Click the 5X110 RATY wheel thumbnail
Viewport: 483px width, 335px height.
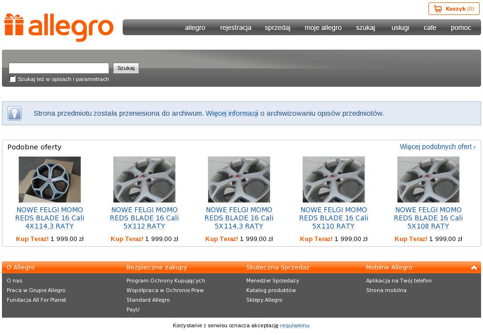click(x=334, y=179)
